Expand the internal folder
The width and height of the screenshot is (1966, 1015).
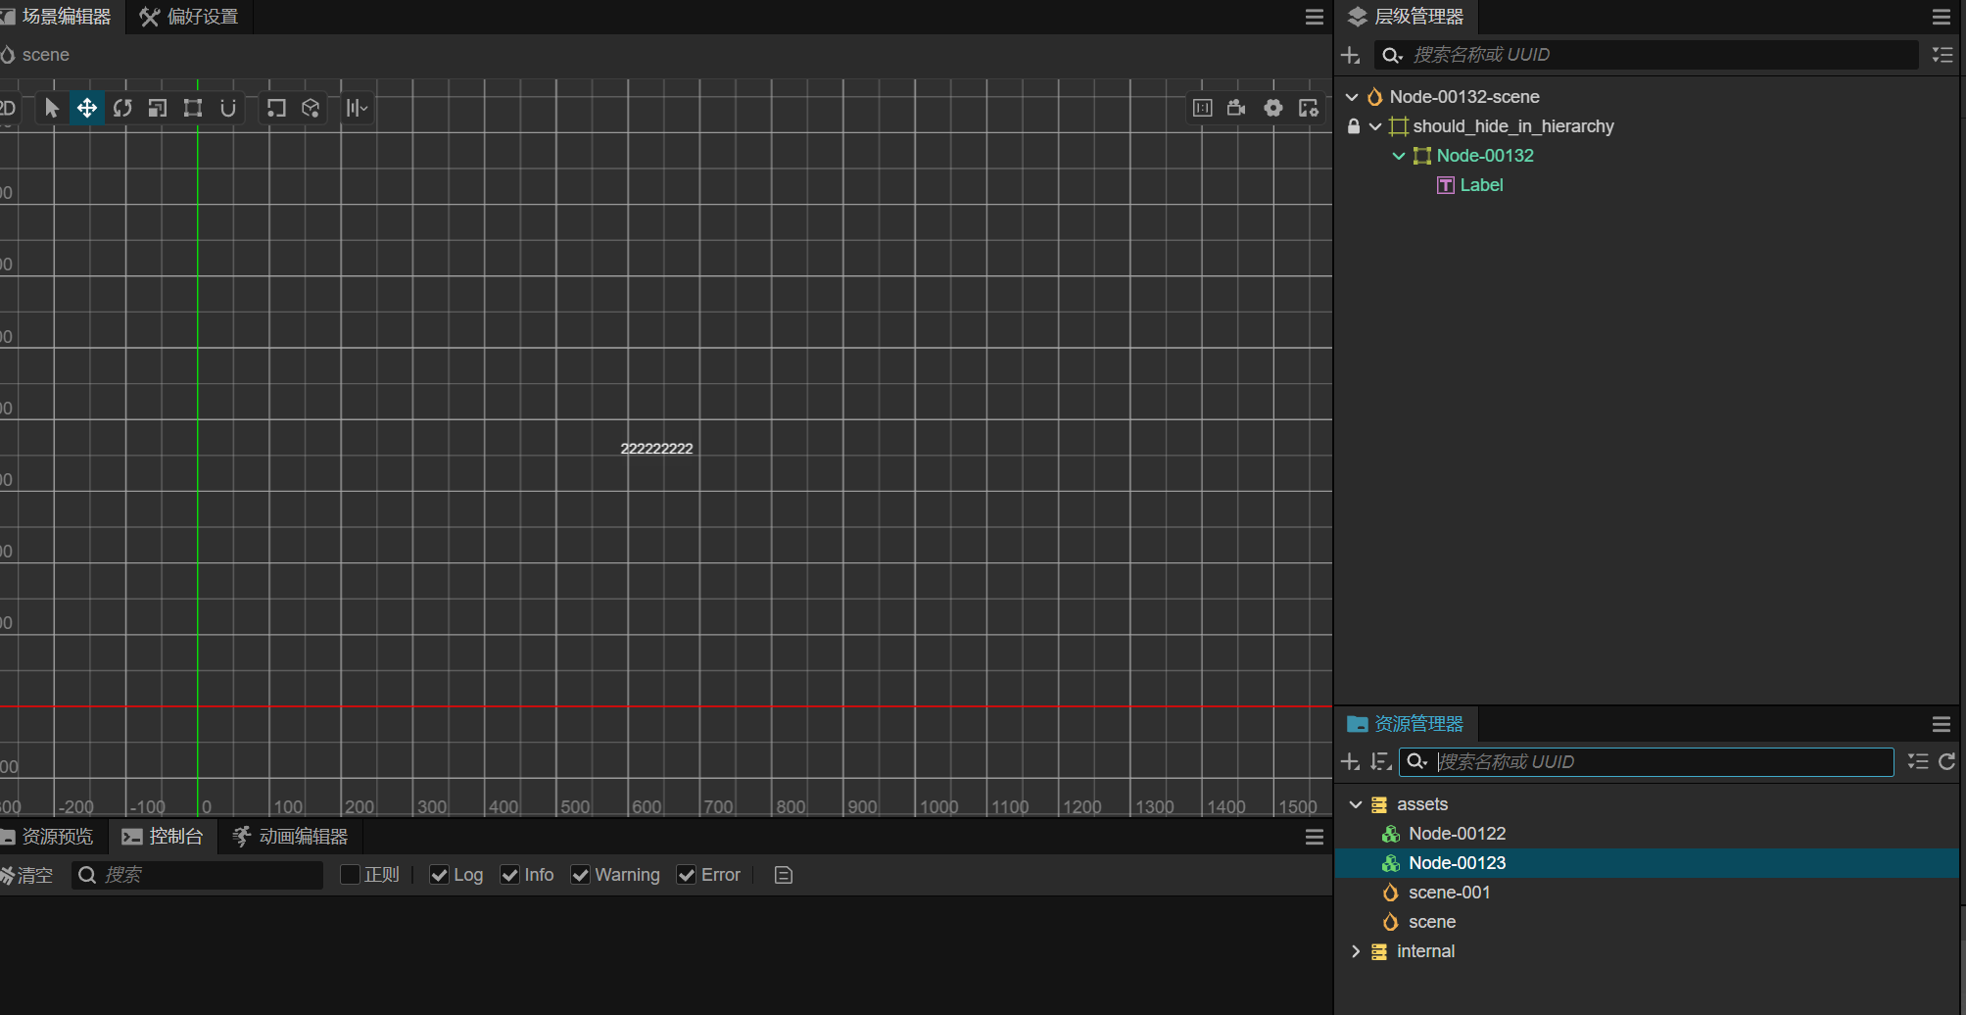coord(1356,951)
